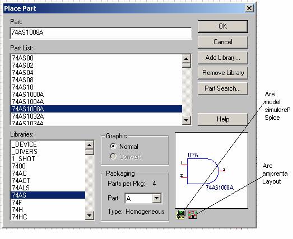Click the OK button

coord(223,26)
